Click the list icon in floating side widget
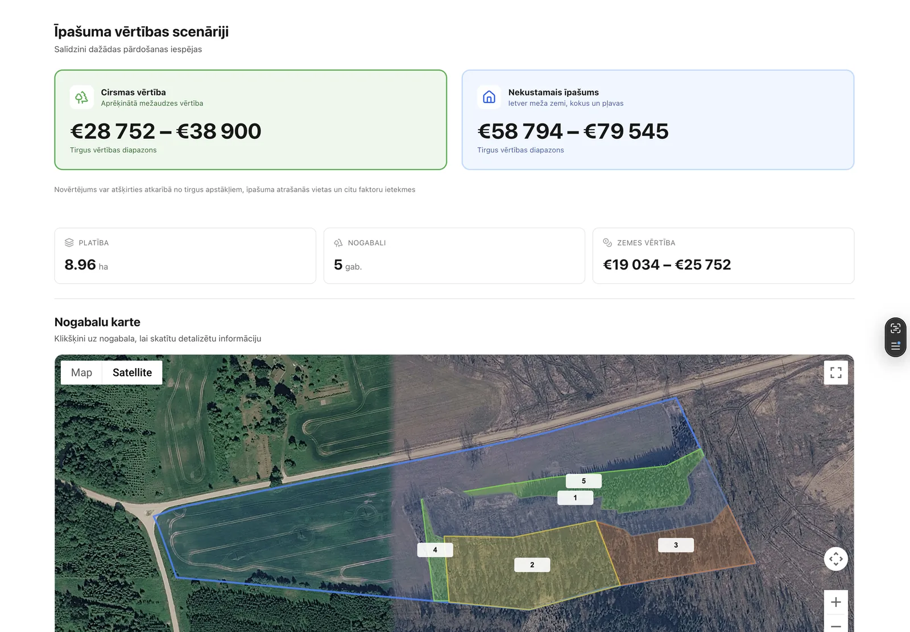This screenshot has width=910, height=632. 896,346
